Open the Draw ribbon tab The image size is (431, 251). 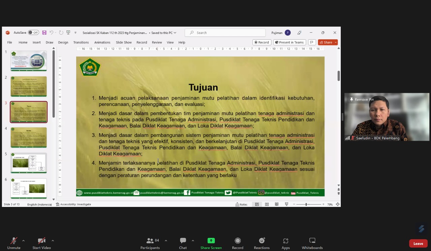pos(49,42)
